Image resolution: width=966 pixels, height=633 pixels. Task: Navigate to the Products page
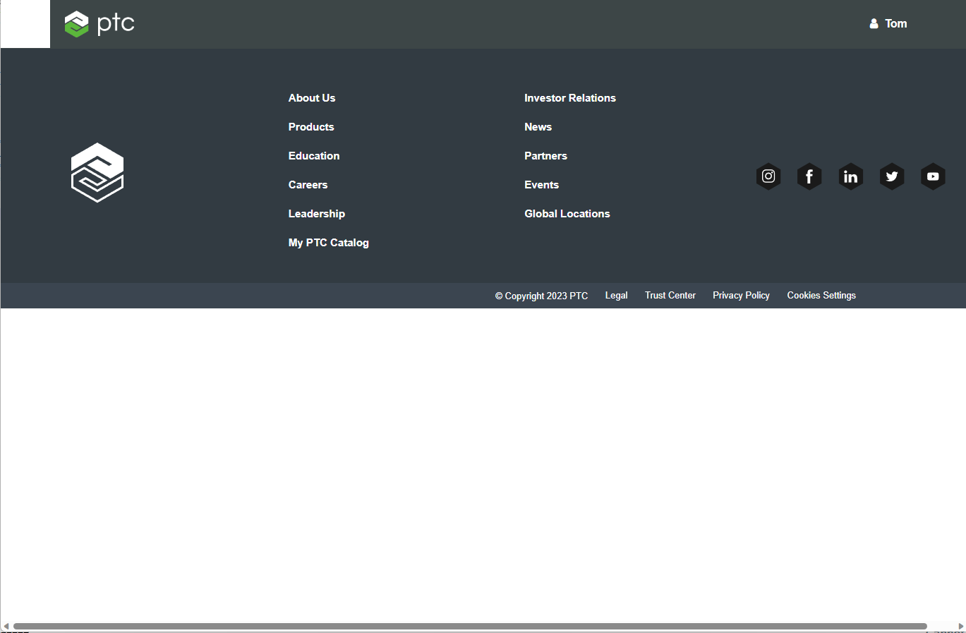click(x=310, y=127)
